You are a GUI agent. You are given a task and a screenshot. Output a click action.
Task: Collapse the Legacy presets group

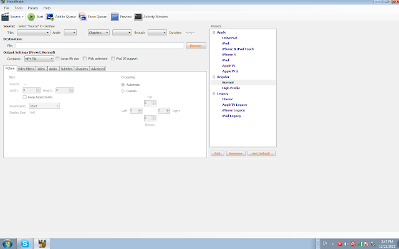[214, 93]
